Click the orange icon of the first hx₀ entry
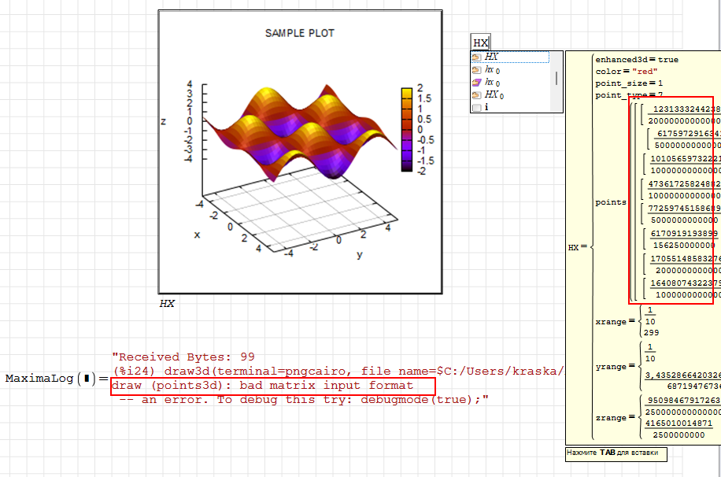 tap(476, 70)
